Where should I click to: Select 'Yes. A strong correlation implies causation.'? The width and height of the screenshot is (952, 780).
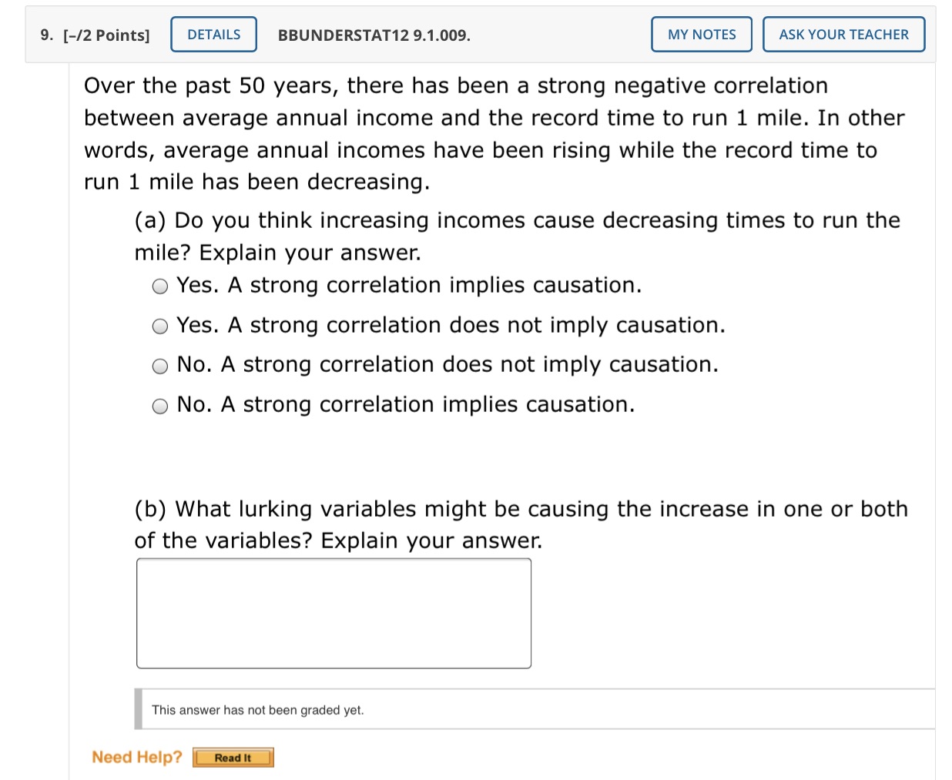click(159, 286)
